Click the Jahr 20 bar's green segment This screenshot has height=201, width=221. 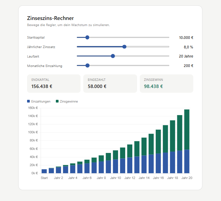pyautogui.click(x=186, y=129)
